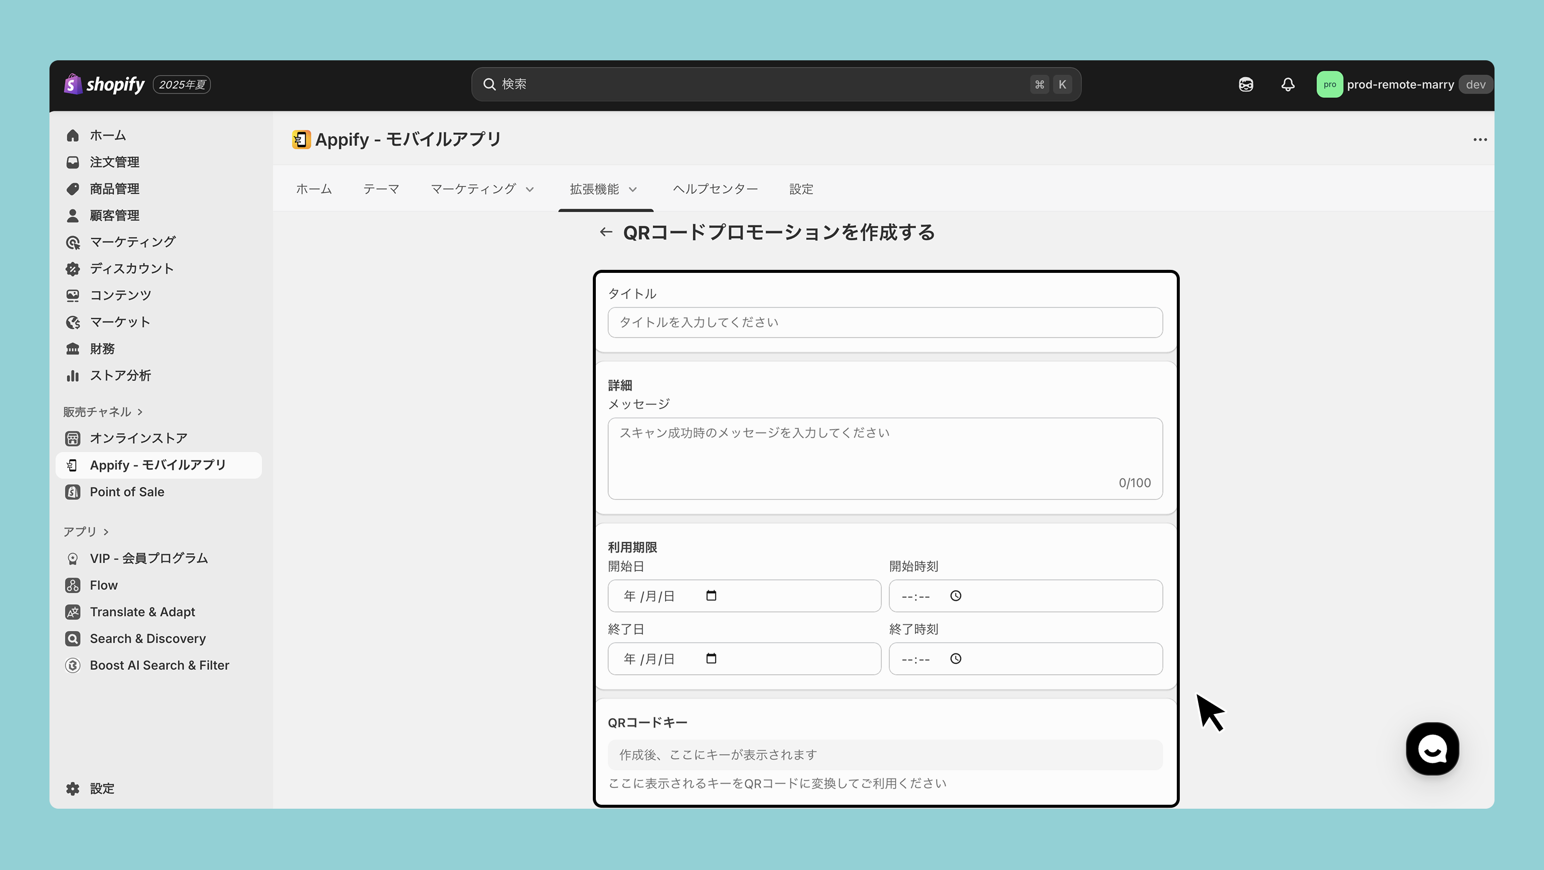Go to 注文管理 in sidebar
The height and width of the screenshot is (870, 1544).
114,162
